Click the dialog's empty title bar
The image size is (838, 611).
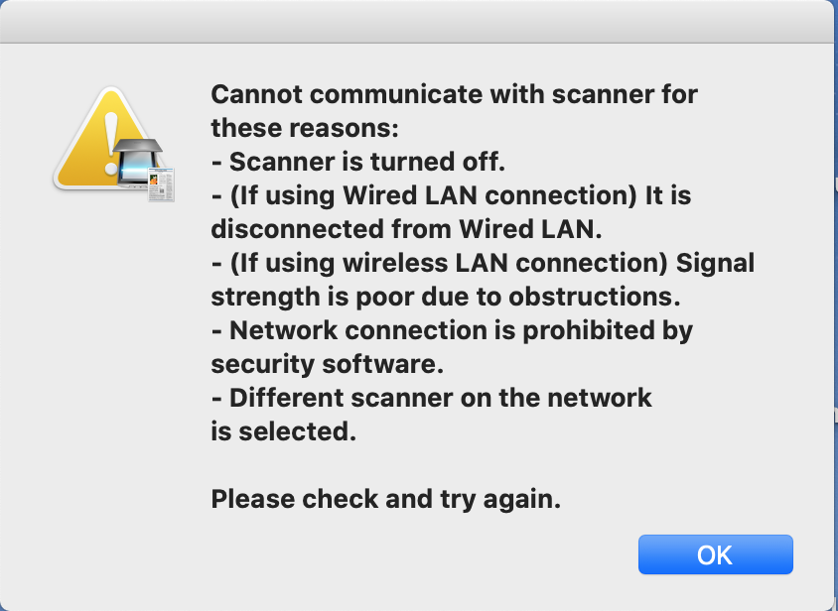(x=419, y=21)
